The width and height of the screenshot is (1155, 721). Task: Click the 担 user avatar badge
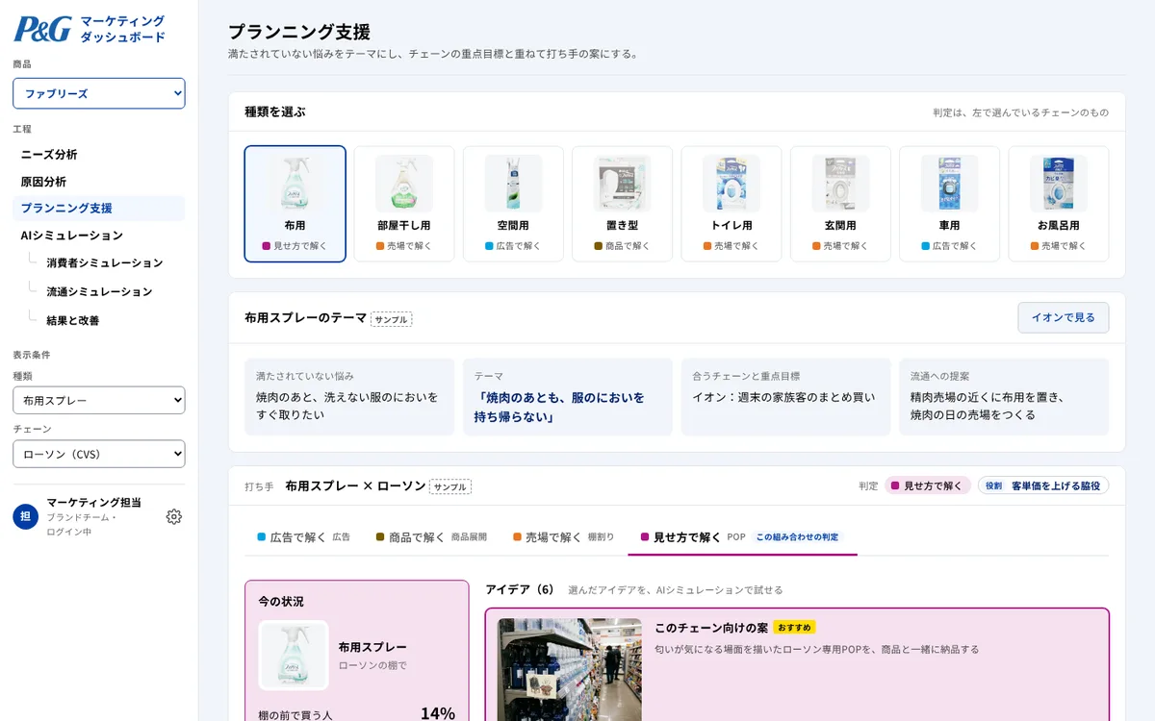(25, 516)
